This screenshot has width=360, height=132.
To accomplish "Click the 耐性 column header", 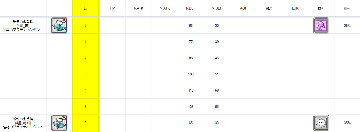I will [x=347, y=8].
